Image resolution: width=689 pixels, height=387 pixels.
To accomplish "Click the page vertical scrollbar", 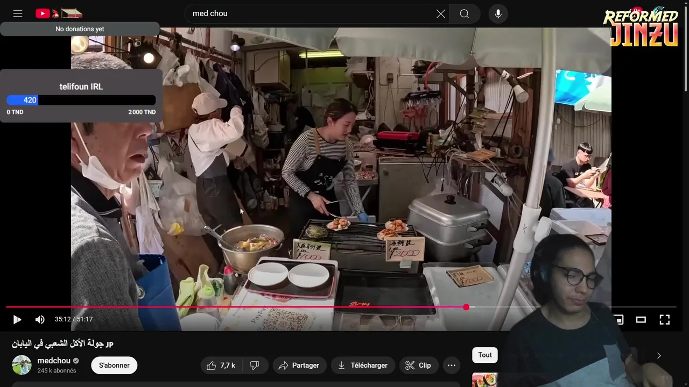I will pos(686,48).
